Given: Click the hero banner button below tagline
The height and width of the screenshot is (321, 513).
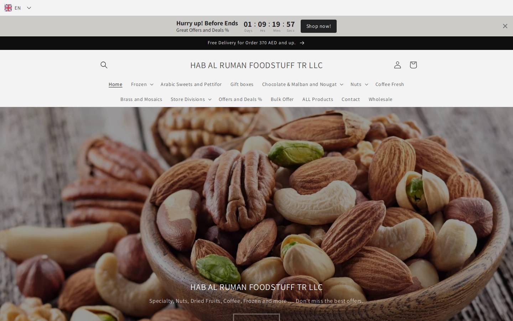Looking at the screenshot, I should point(256,317).
